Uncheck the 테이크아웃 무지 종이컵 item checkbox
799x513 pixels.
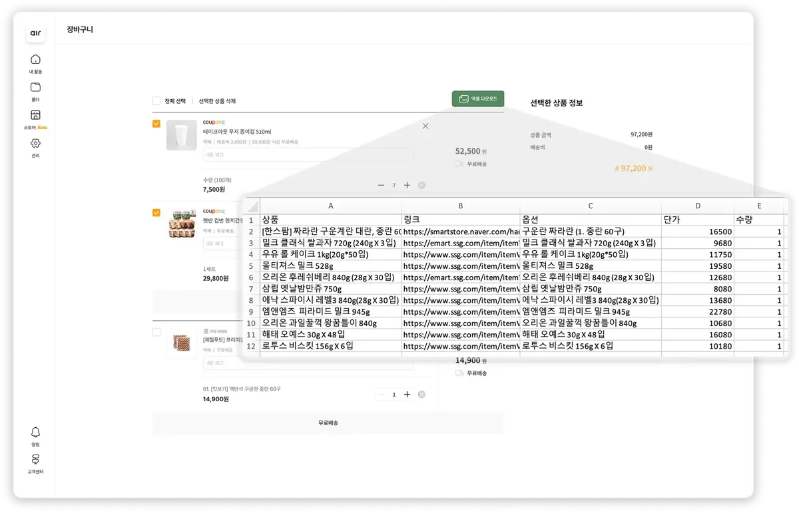click(156, 124)
